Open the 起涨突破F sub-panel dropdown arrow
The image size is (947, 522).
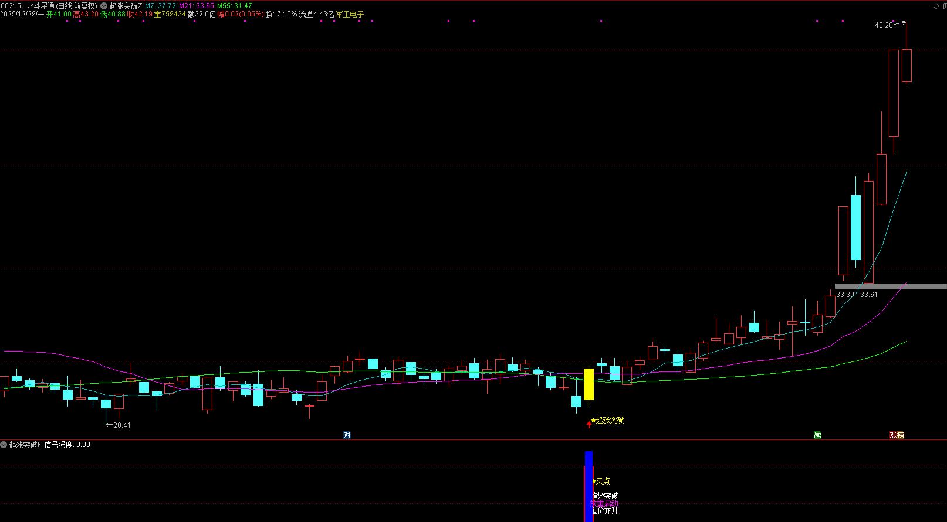click(4, 445)
